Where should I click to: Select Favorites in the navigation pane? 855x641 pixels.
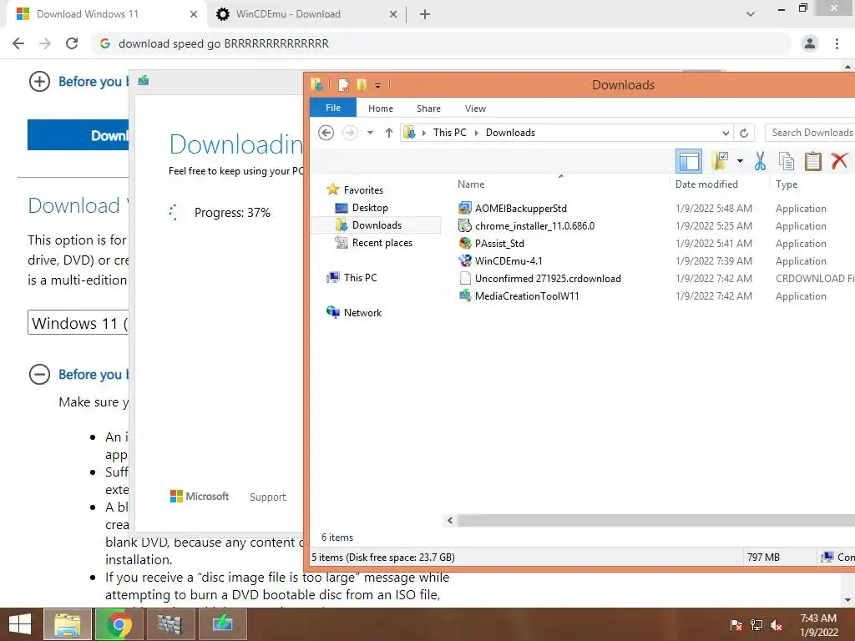363,190
